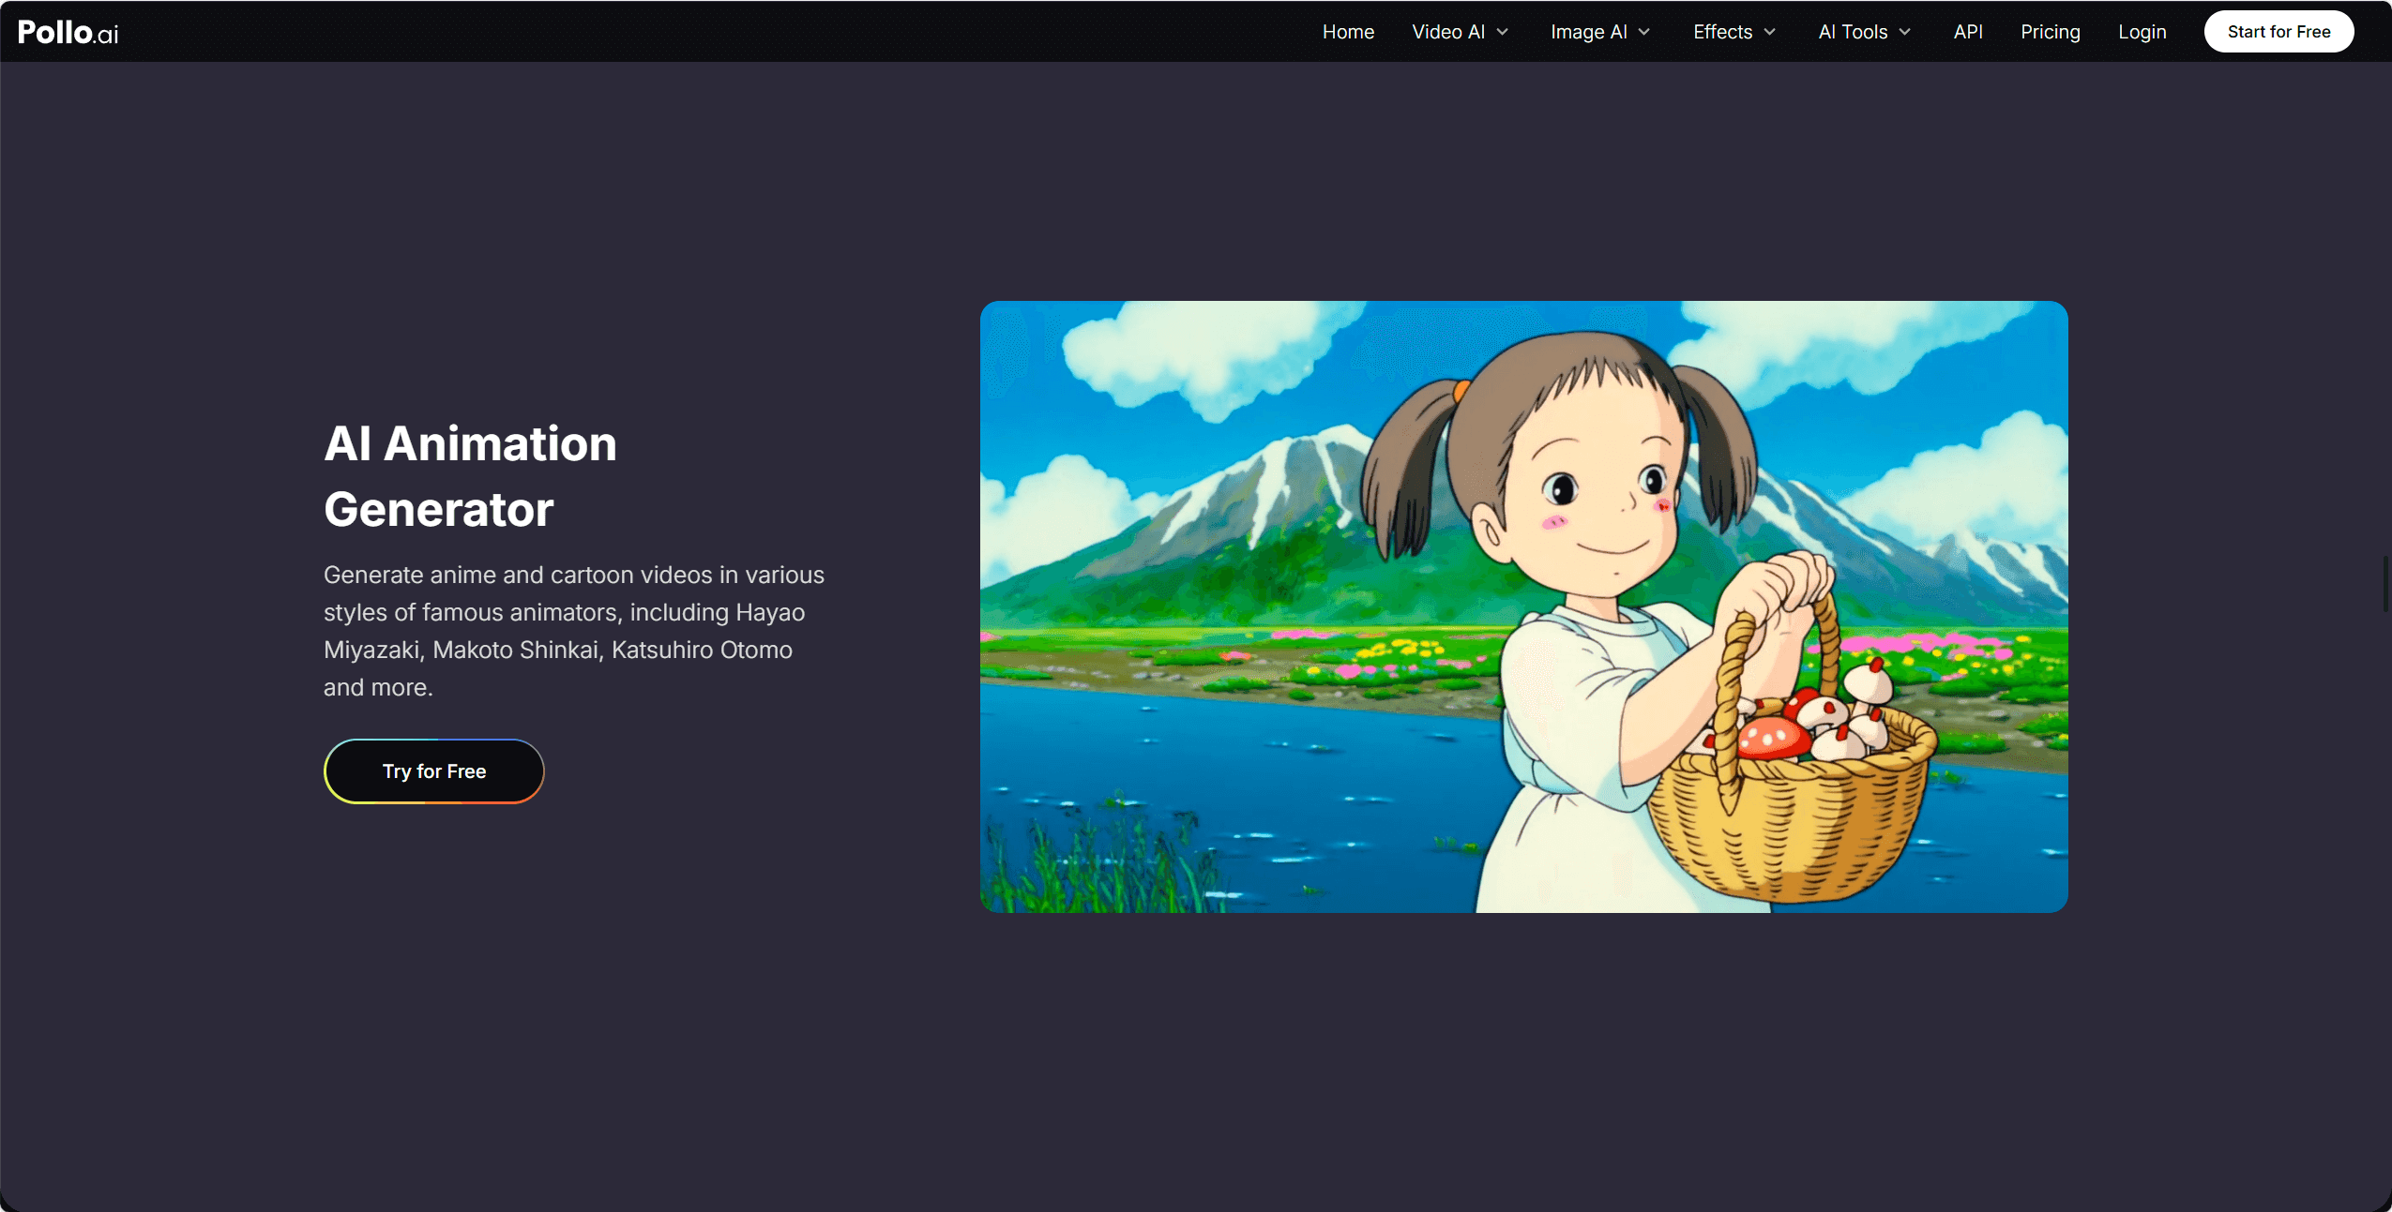Select the Effects menu label
Screen dimensions: 2392x1212
click(1722, 32)
